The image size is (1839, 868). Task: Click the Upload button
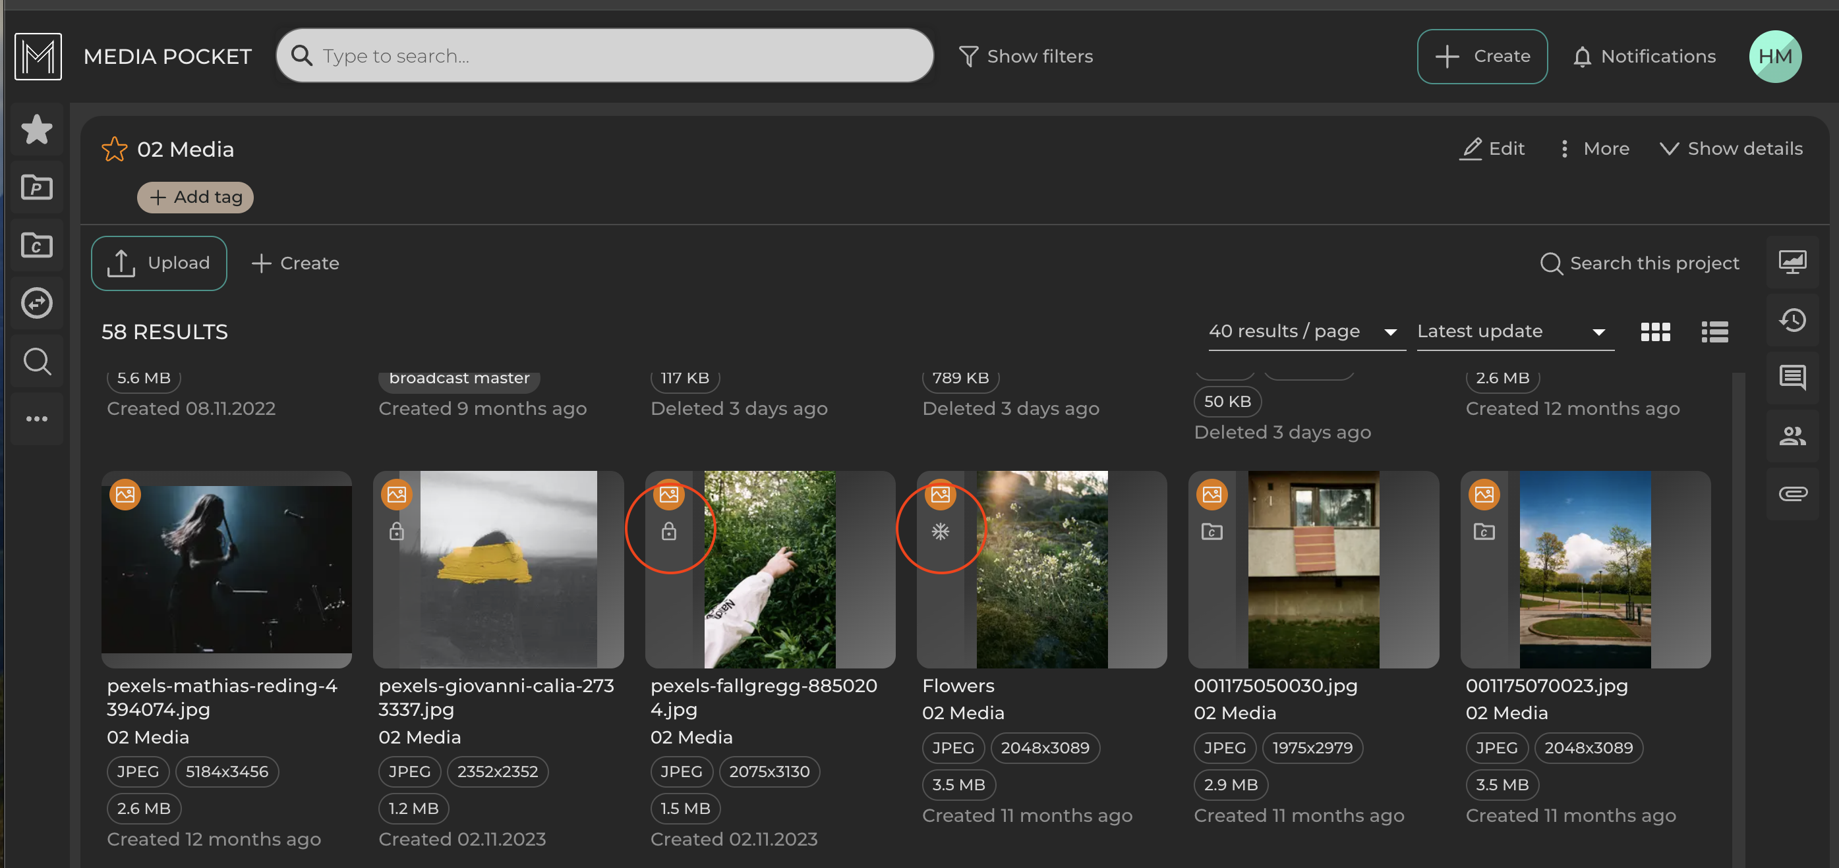(x=160, y=263)
